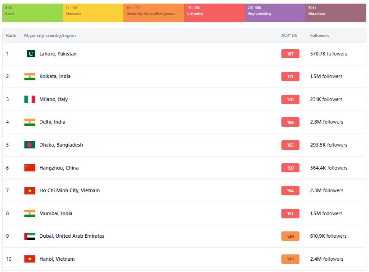Click the Rank column header

[x=11, y=35]
